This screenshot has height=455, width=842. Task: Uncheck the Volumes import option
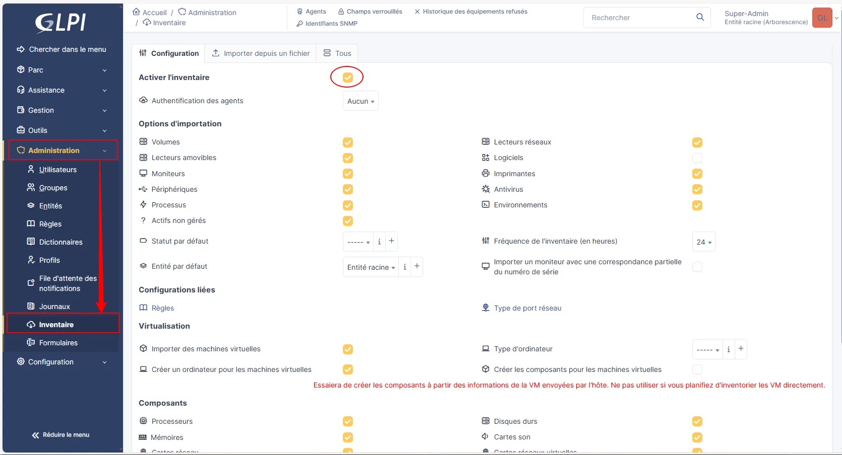click(x=348, y=142)
